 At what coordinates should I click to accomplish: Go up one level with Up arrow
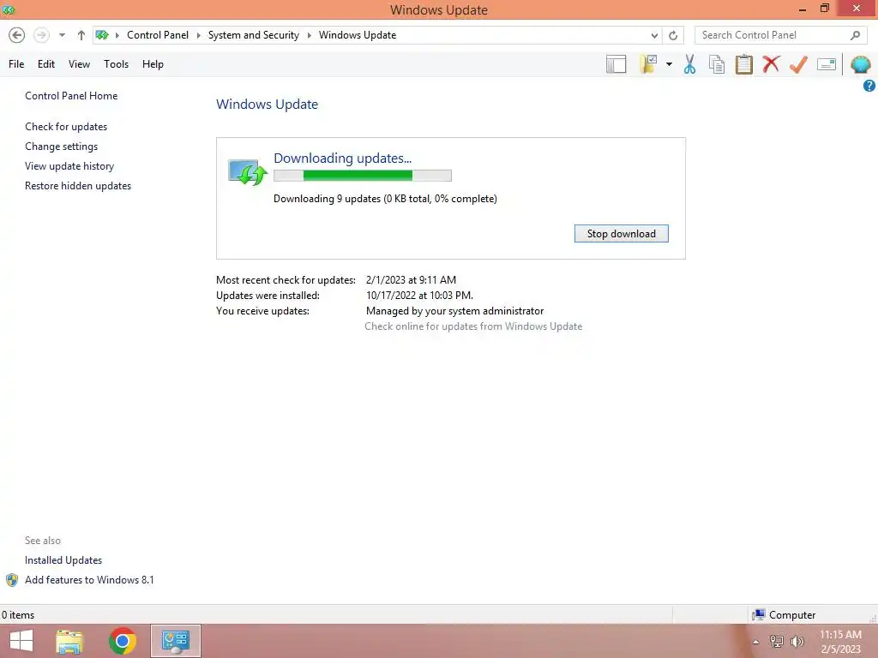(81, 35)
